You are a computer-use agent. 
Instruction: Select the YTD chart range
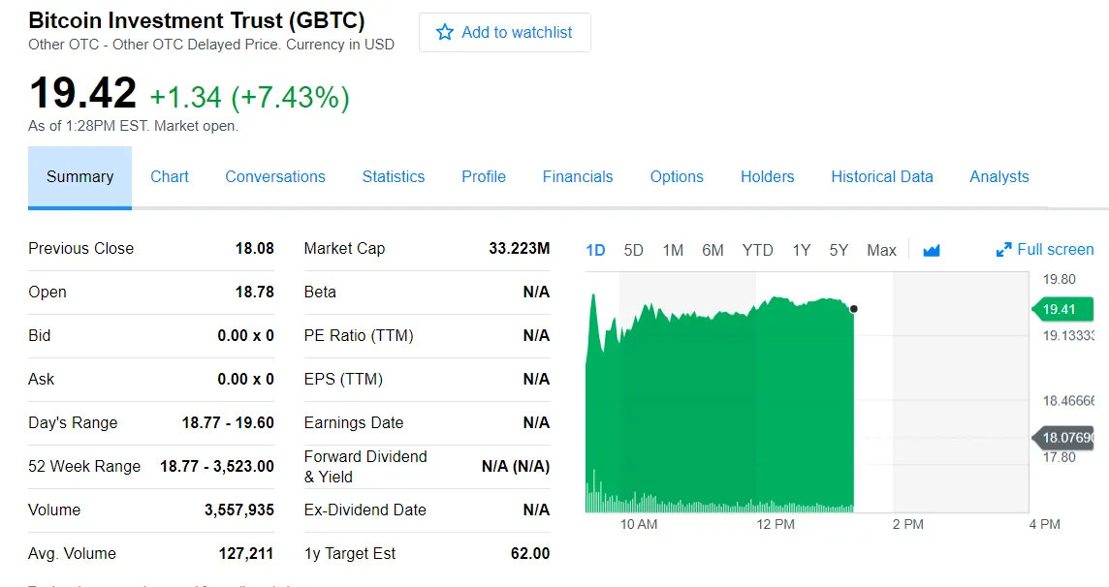coord(757,250)
